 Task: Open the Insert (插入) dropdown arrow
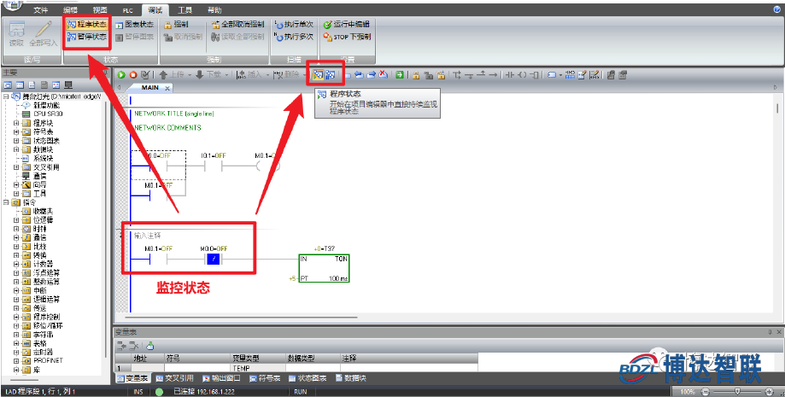click(268, 75)
